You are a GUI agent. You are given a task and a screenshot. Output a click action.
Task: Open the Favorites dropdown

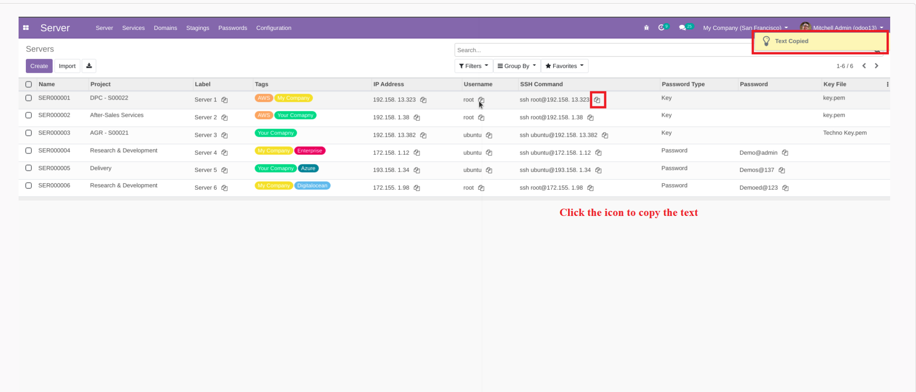pos(564,66)
